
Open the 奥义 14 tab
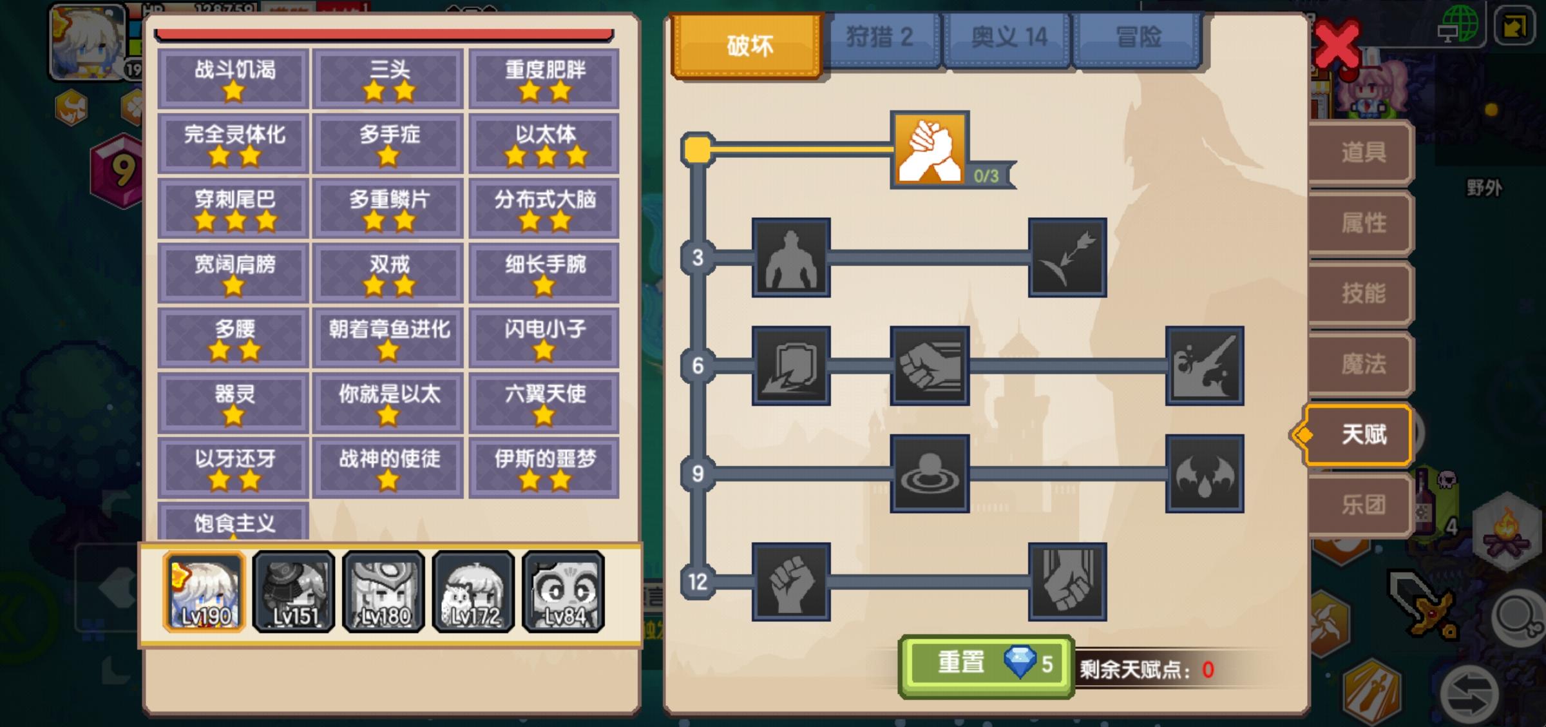(x=1008, y=39)
